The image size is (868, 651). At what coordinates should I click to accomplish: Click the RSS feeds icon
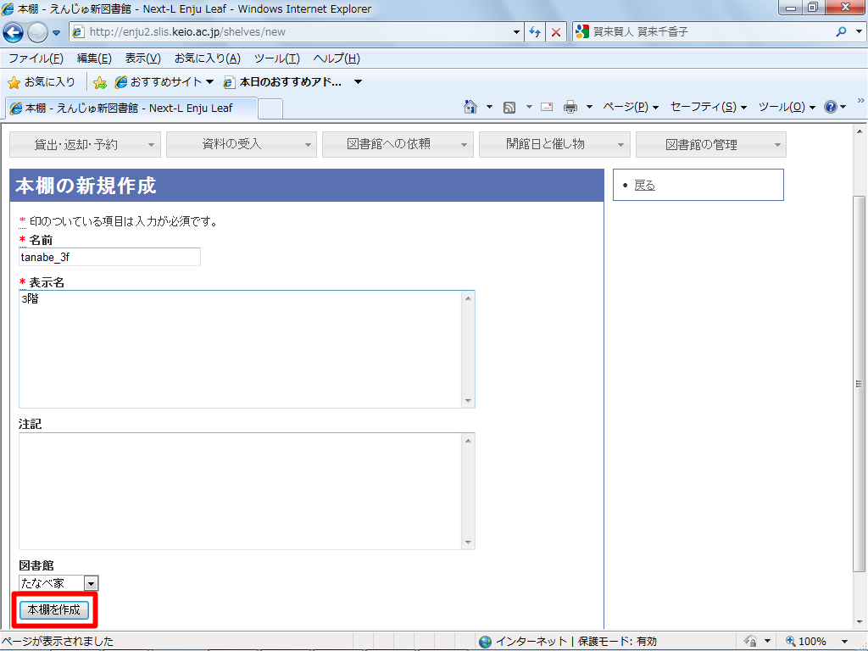pyautogui.click(x=509, y=107)
